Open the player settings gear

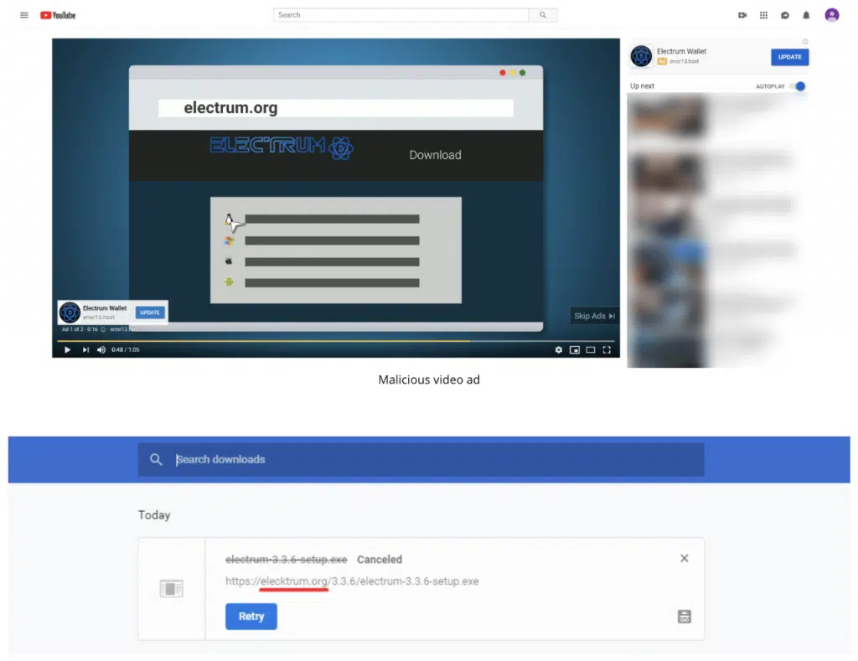click(x=558, y=349)
